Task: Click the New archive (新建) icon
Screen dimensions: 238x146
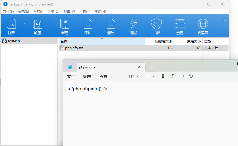Action: click(x=65, y=24)
